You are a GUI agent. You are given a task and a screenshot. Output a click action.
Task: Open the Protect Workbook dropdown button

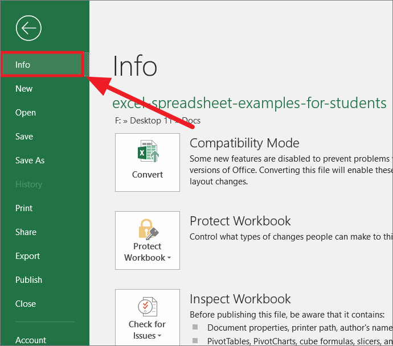point(148,240)
